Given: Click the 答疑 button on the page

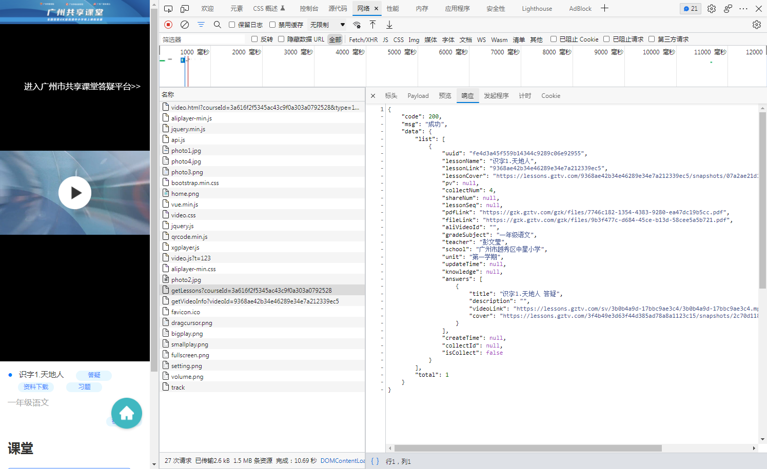Looking at the screenshot, I should 94,375.
